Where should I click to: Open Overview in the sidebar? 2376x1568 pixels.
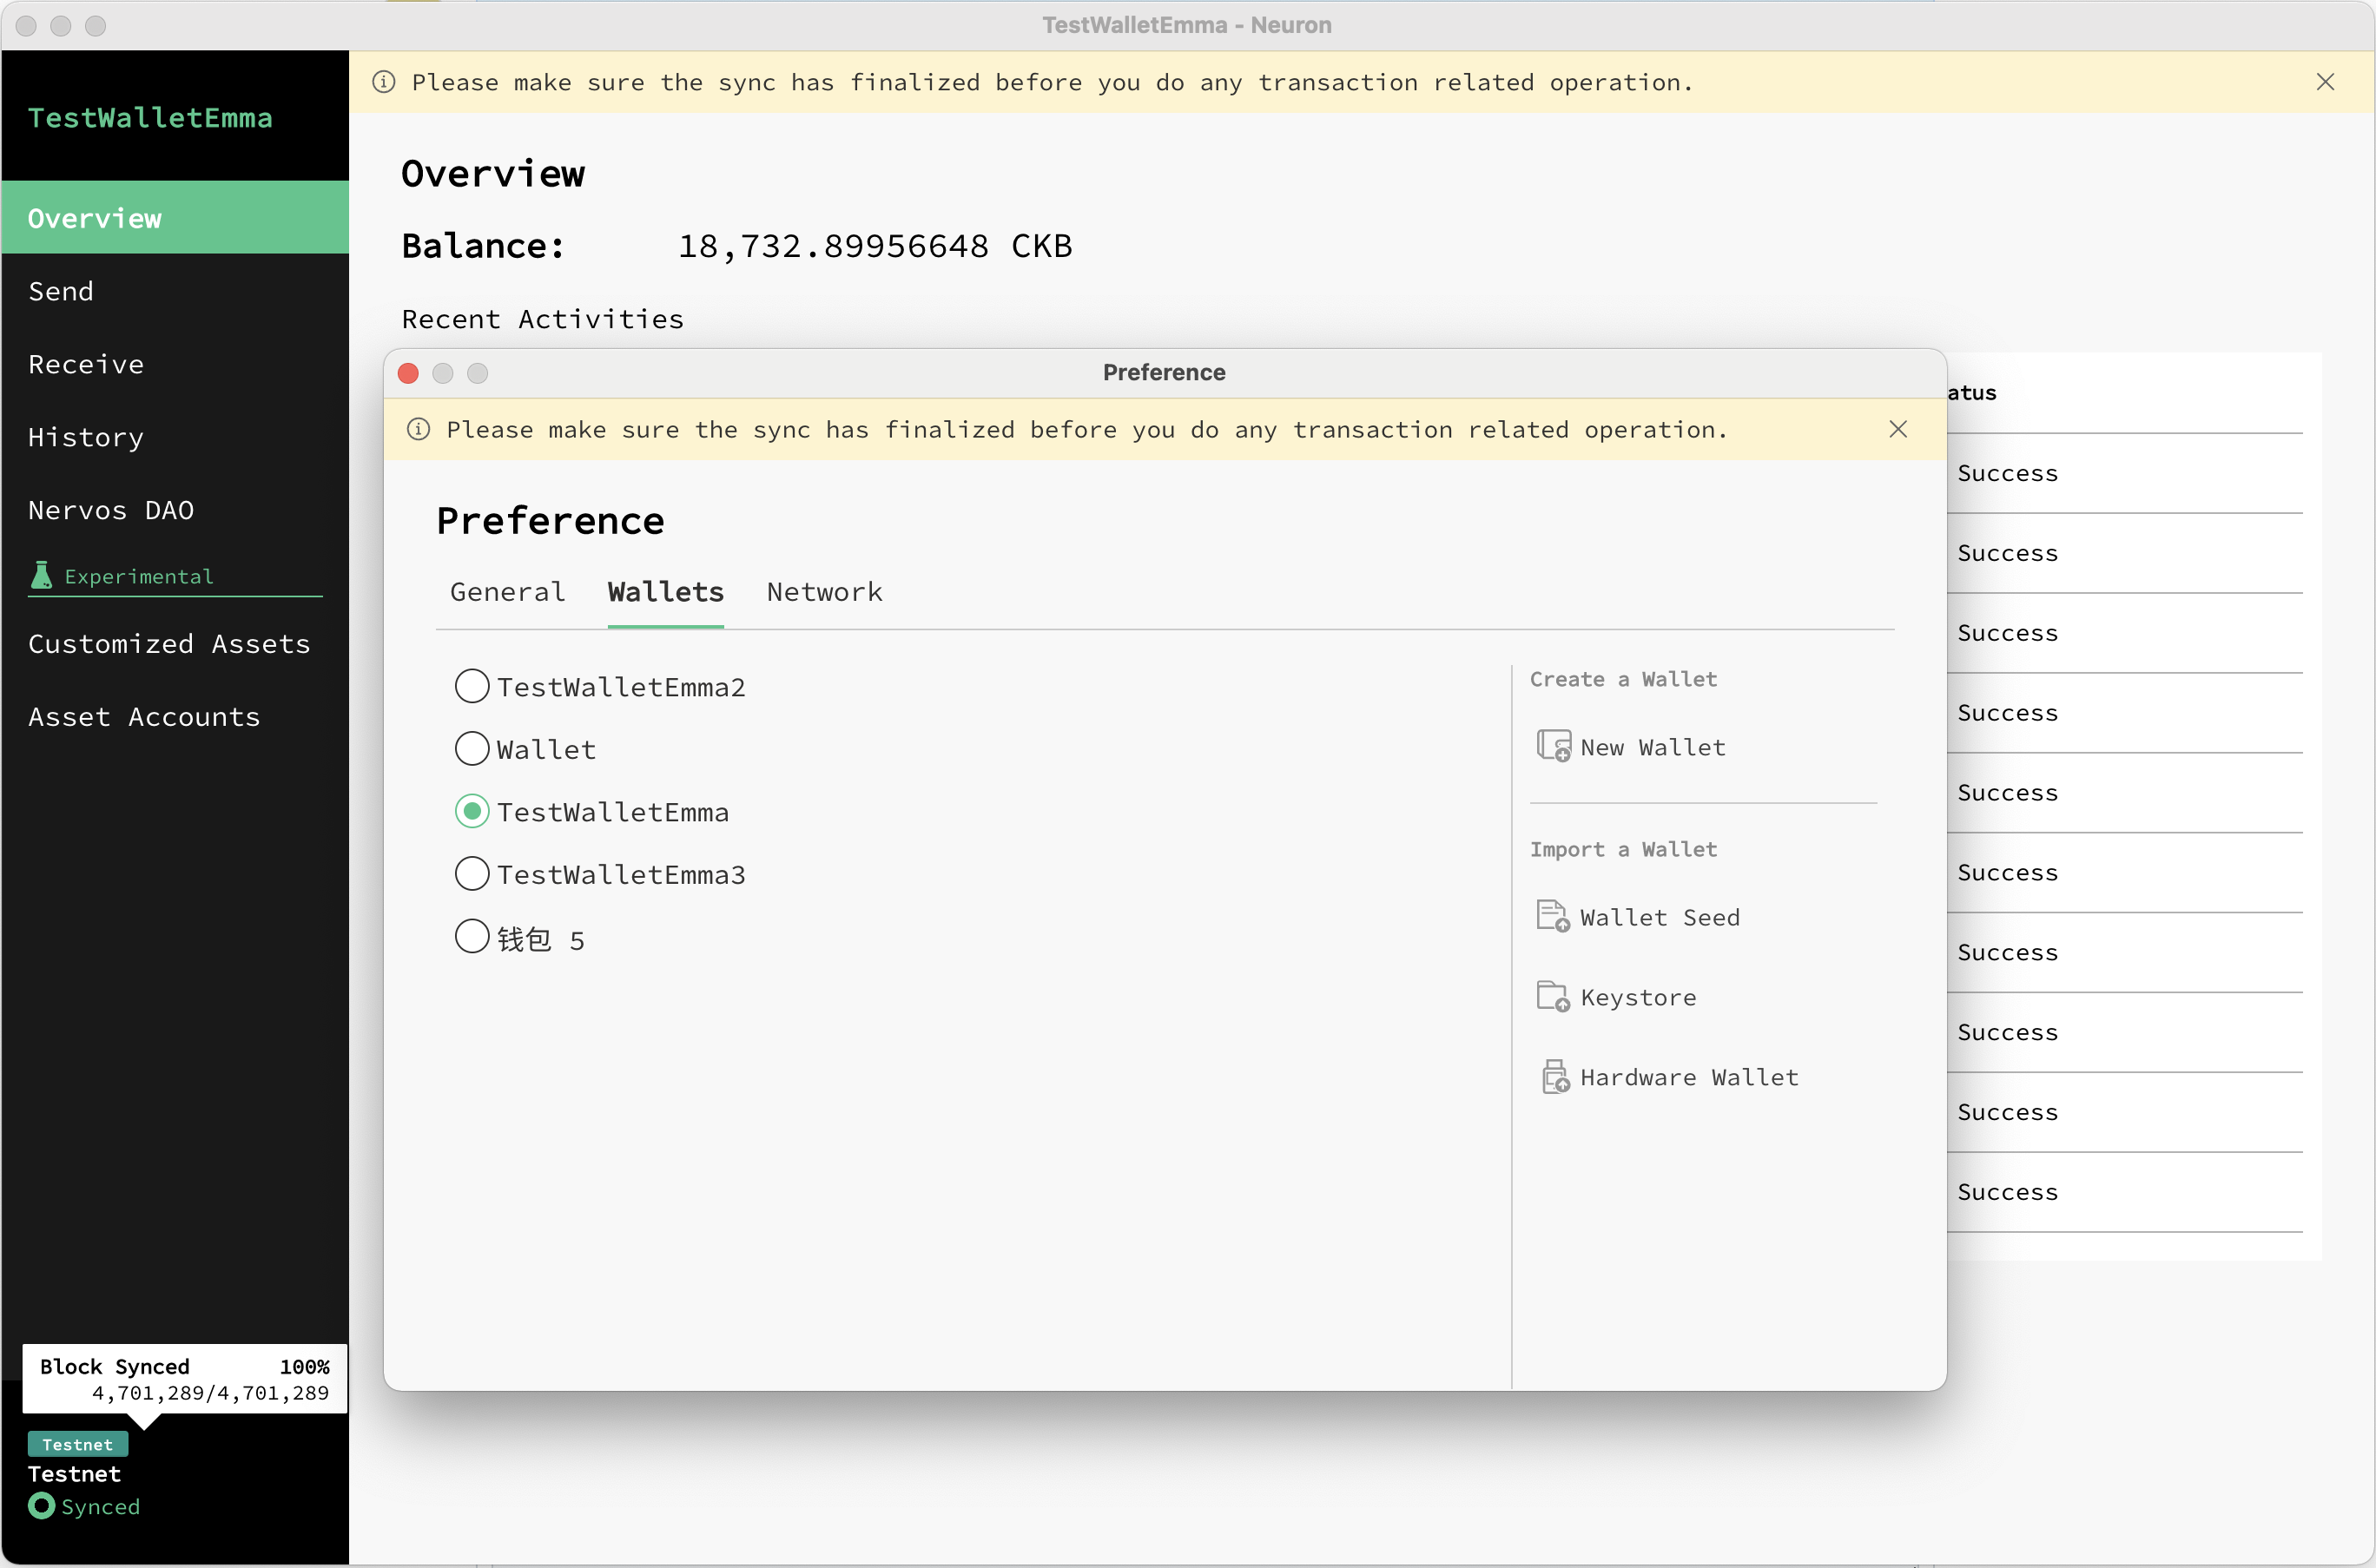tap(175, 218)
